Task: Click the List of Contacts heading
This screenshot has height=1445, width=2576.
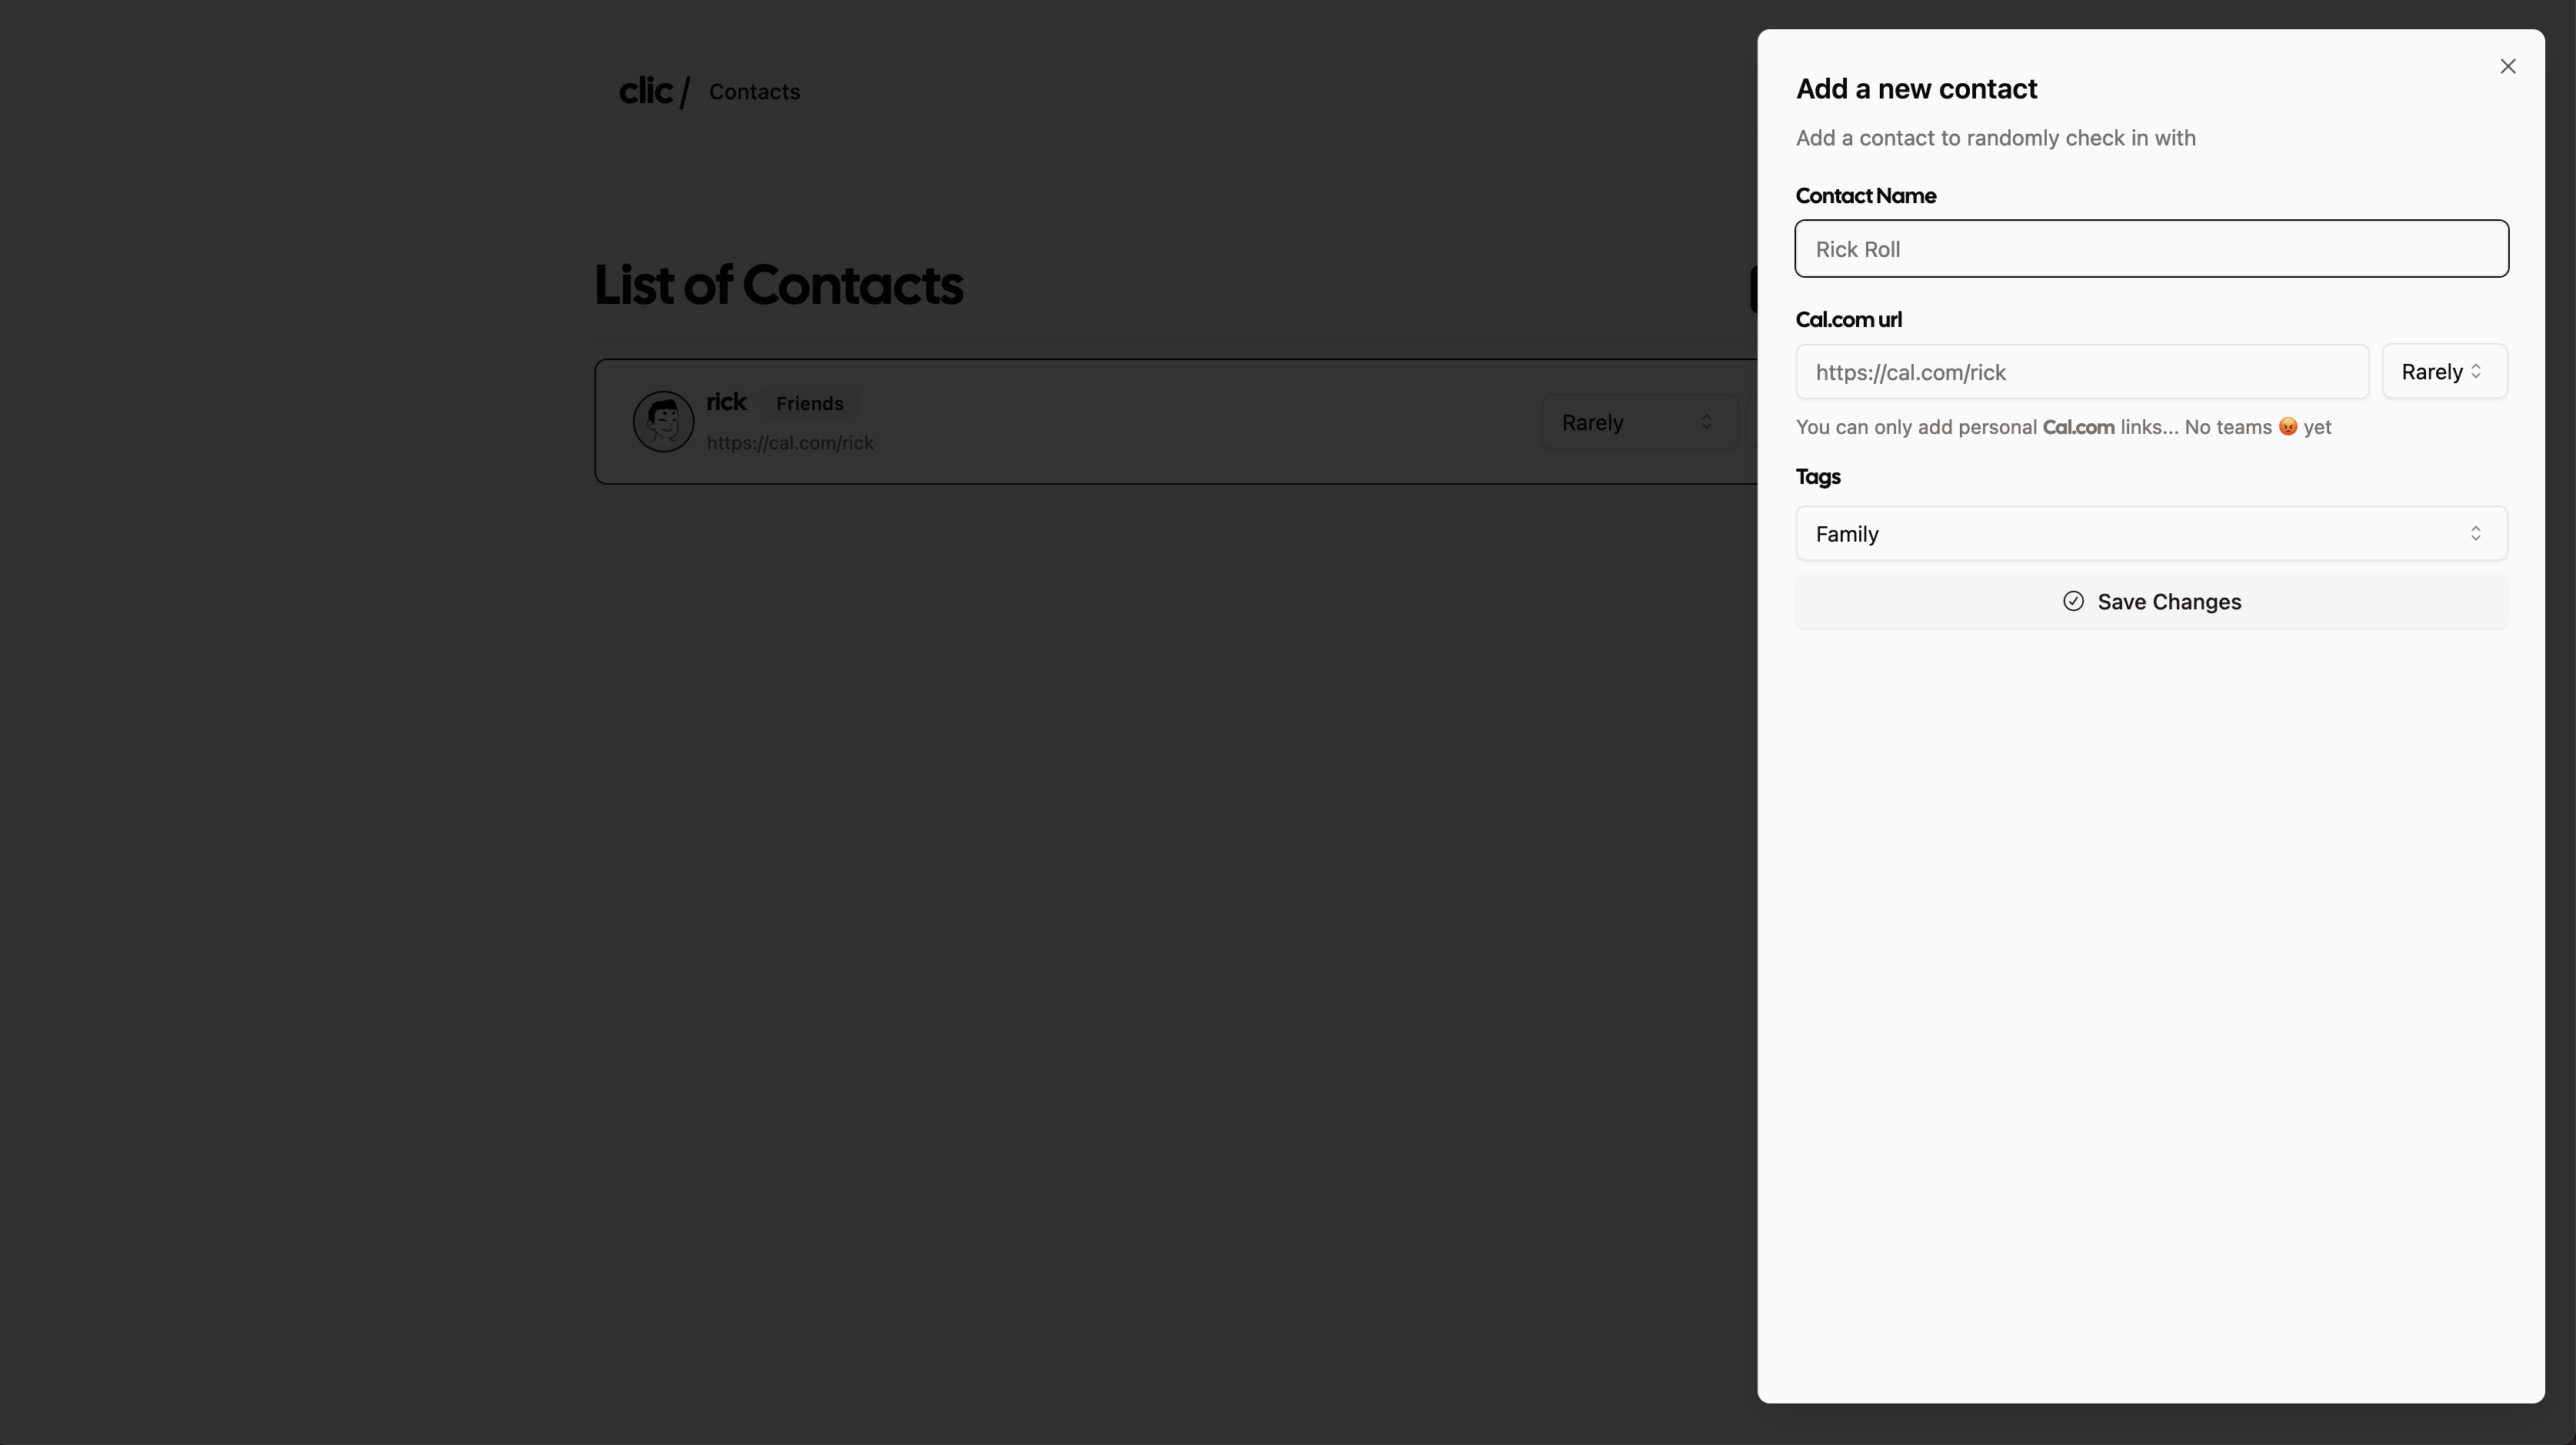Action: pos(779,285)
